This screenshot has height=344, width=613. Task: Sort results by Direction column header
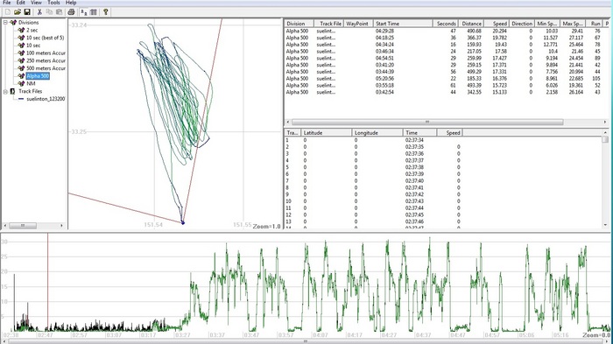pyautogui.click(x=522, y=24)
